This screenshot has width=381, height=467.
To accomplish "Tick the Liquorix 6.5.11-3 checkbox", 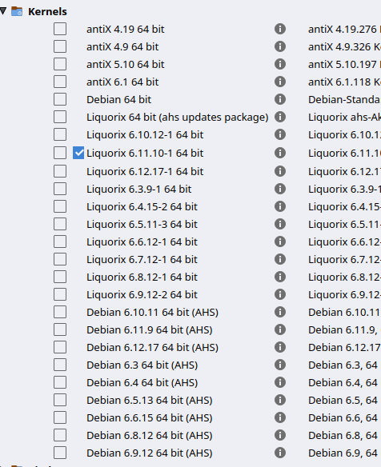I will (x=60, y=224).
